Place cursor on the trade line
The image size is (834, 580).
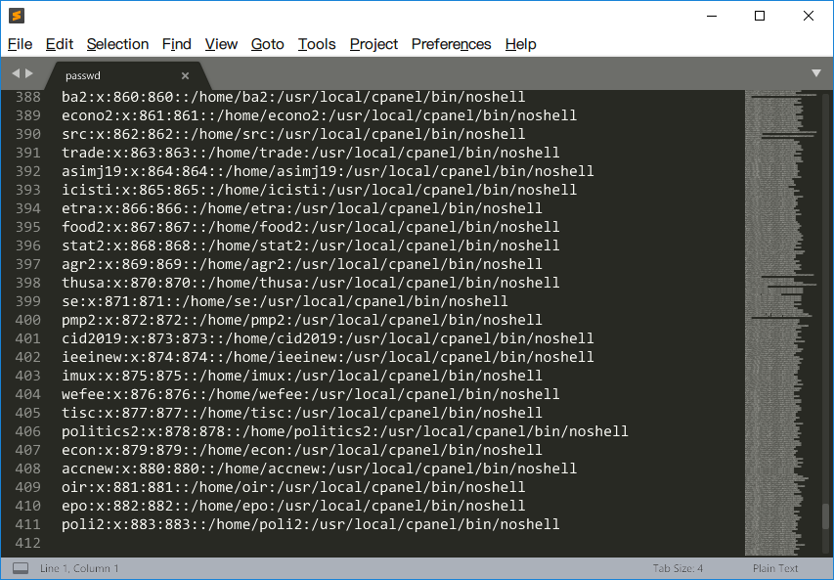click(311, 153)
